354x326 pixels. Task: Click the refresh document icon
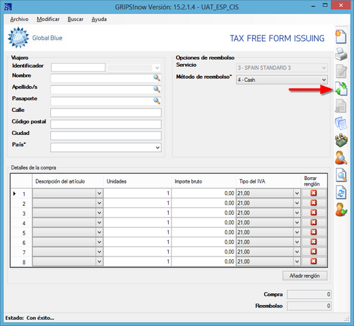point(341,192)
